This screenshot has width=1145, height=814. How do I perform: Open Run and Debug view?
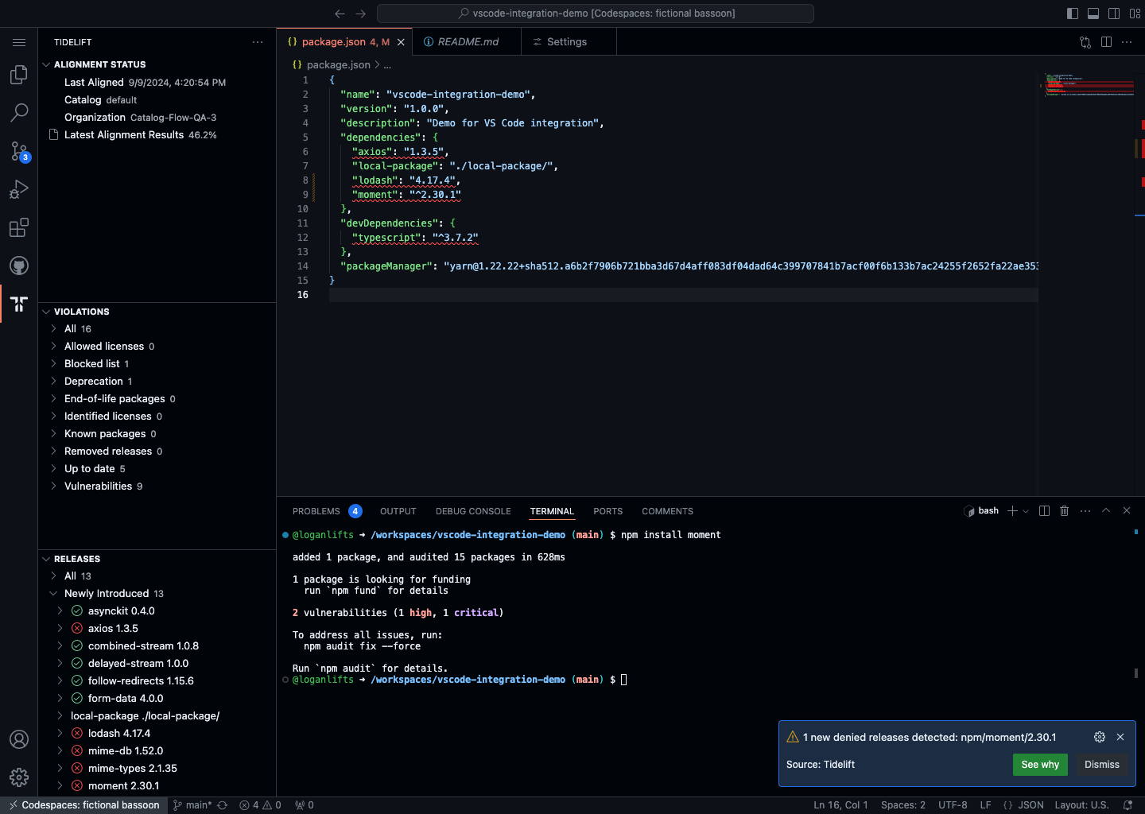click(x=19, y=189)
